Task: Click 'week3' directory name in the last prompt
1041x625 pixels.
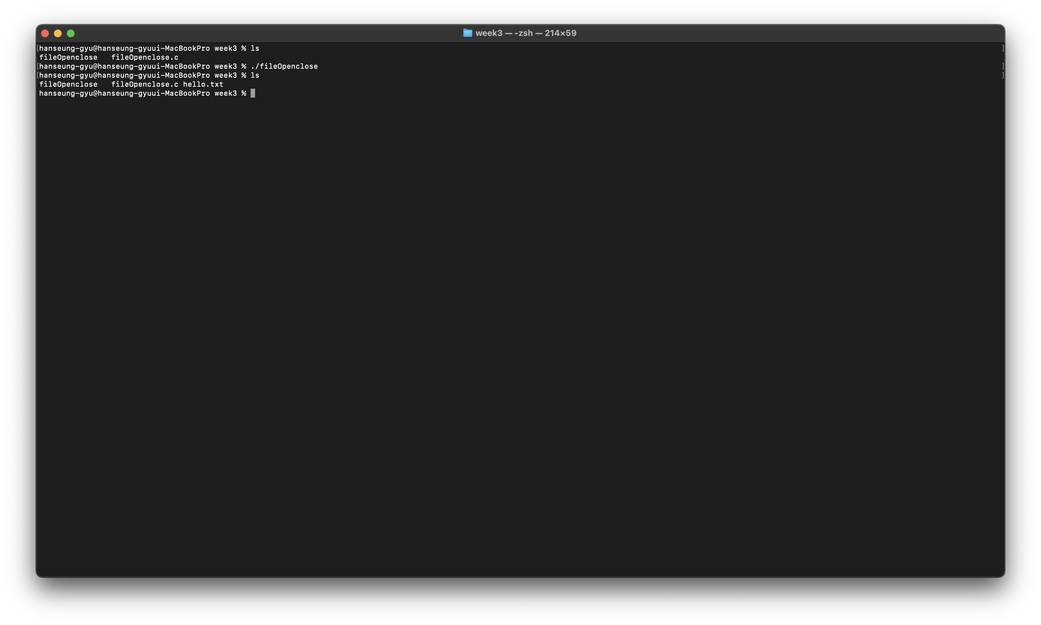Action: coord(225,93)
